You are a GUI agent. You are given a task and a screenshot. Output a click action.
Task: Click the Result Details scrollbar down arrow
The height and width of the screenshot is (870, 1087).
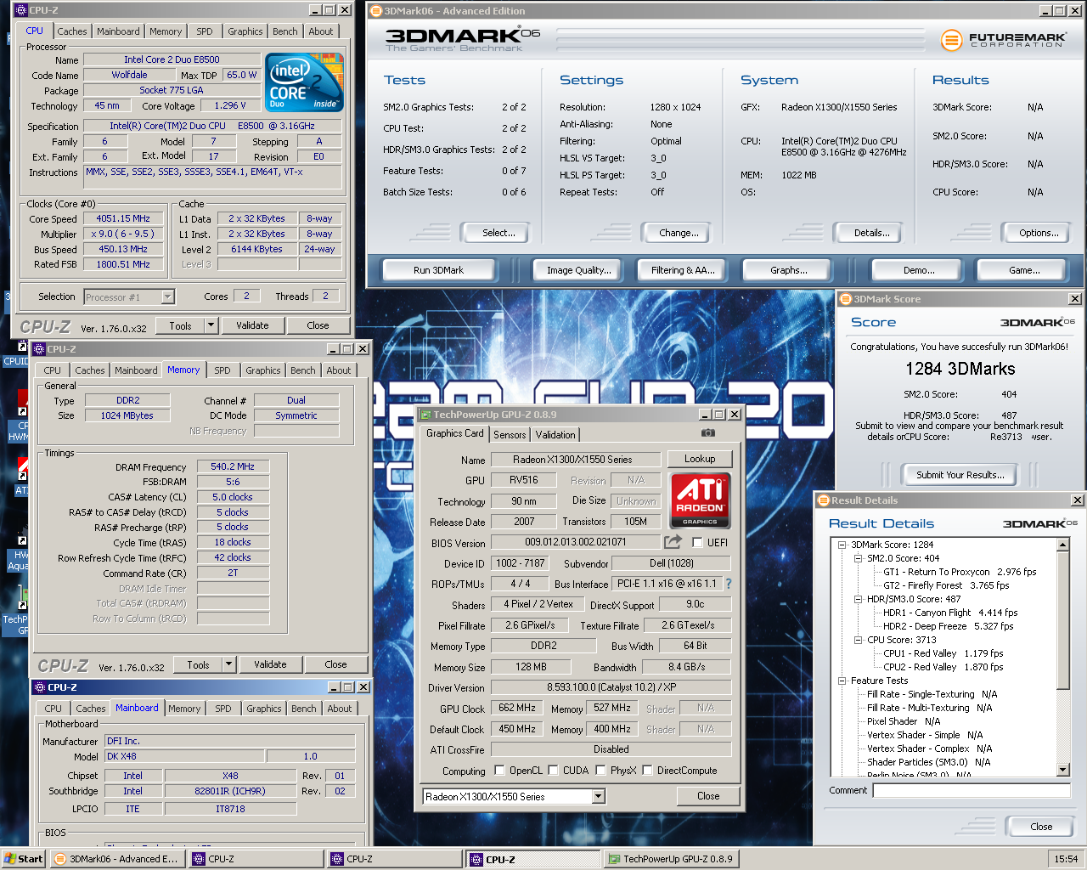(1063, 770)
